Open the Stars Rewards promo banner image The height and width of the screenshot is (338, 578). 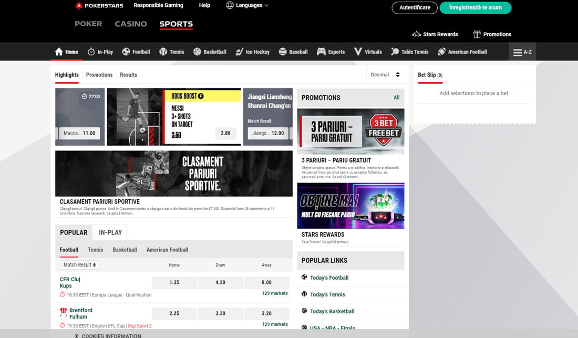[350, 206]
